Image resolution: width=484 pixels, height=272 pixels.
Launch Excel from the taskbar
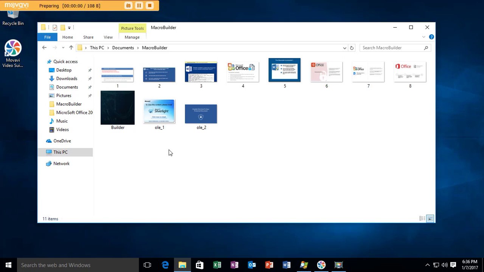[217, 265]
